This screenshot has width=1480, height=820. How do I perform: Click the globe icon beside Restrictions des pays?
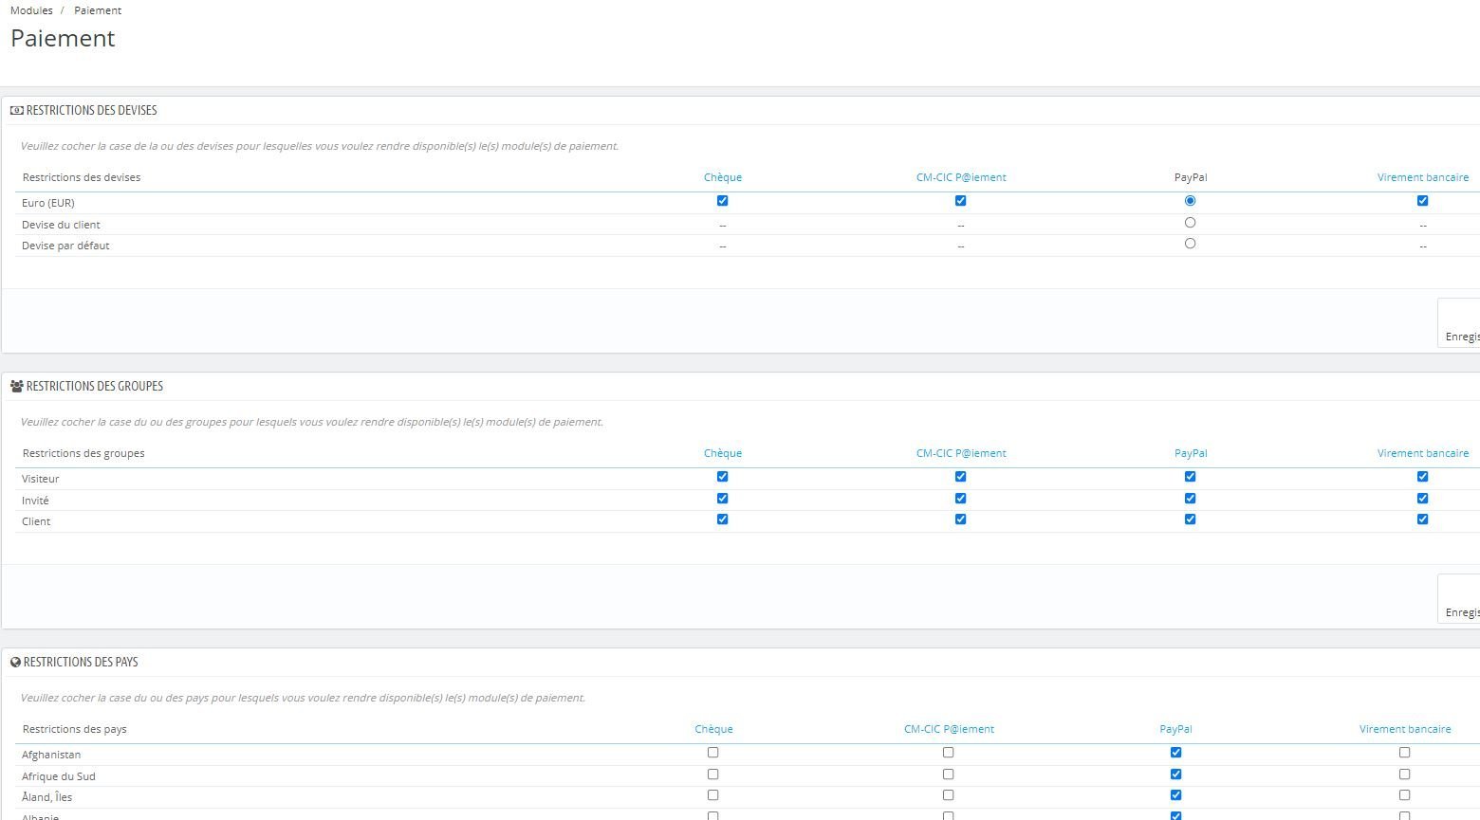click(x=15, y=663)
